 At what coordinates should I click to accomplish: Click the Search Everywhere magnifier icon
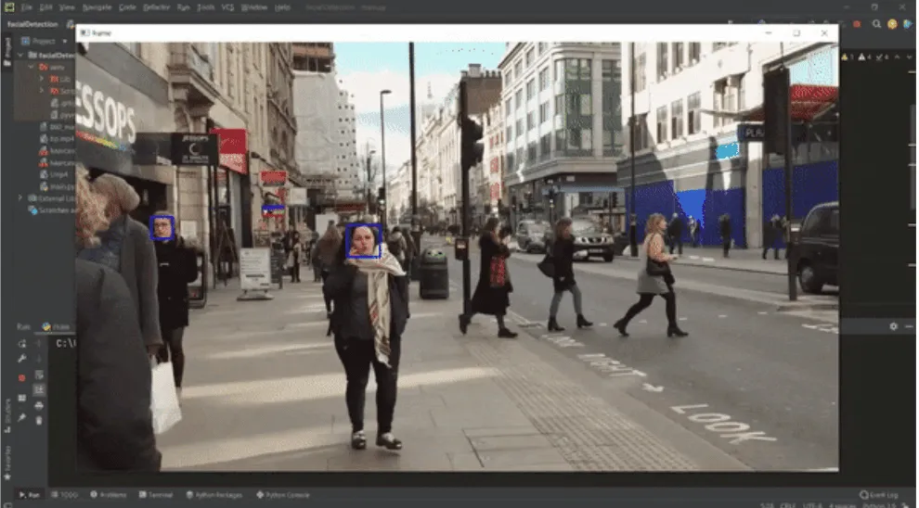[875, 24]
